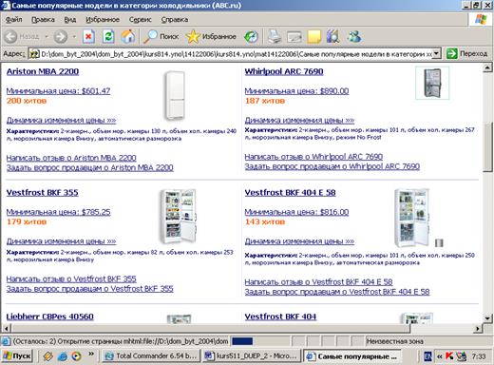Open the Forward button history dropdown arrow
Screen dimensions: 494x365
pos(74,37)
